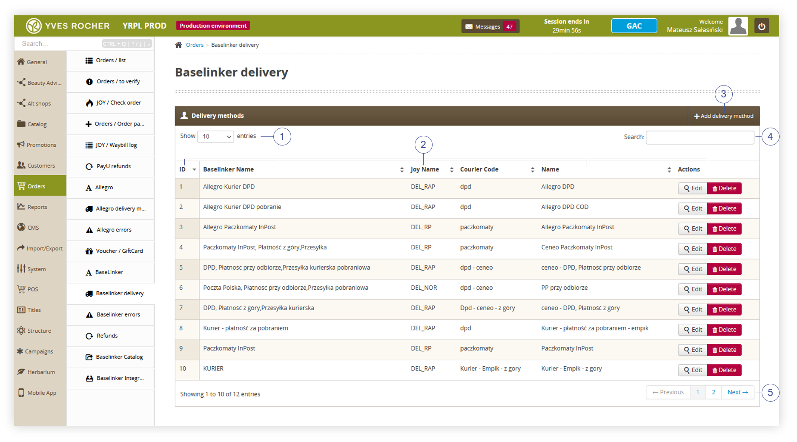Image resolution: width=797 pixels, height=442 pixels.
Task: Click the Yves Rocher logo
Action: pos(68,26)
